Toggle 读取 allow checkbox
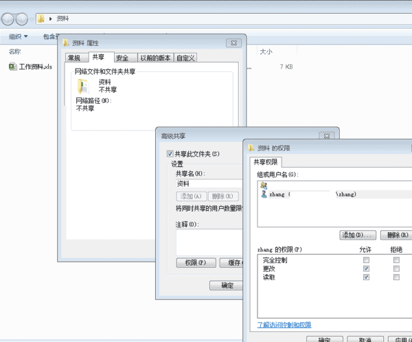The height and width of the screenshot is (342, 412). pyautogui.click(x=366, y=277)
